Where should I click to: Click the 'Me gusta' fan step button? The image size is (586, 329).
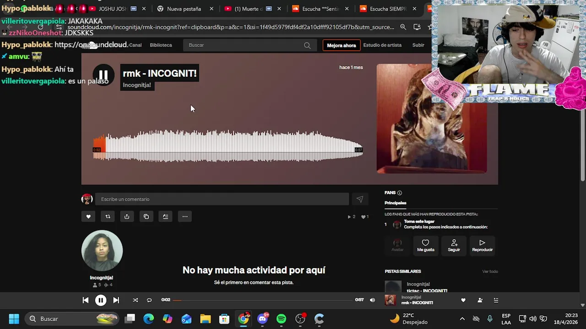click(425, 245)
